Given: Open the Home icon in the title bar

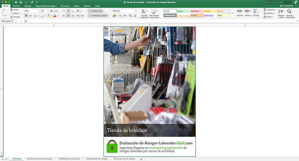Looking at the screenshot, I should (16, 2).
